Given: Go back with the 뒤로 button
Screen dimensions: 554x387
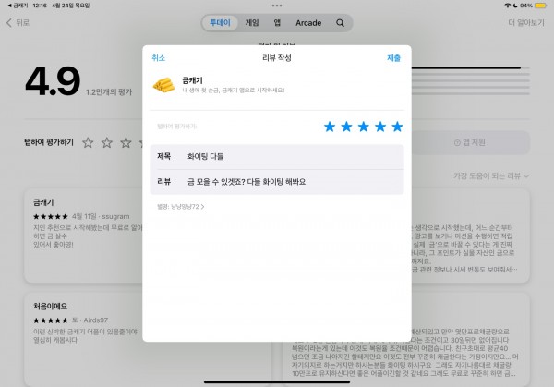Looking at the screenshot, I should (x=18, y=22).
